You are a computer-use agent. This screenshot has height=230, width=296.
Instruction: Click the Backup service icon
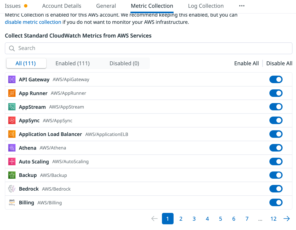click(12, 175)
